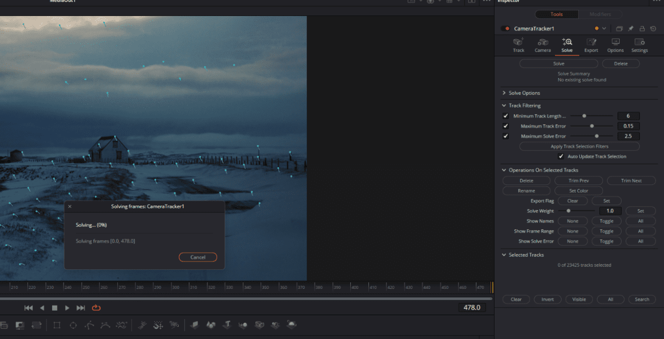Switch to the Modifiers tab
Viewport: 664px width, 339px height.
coord(600,14)
